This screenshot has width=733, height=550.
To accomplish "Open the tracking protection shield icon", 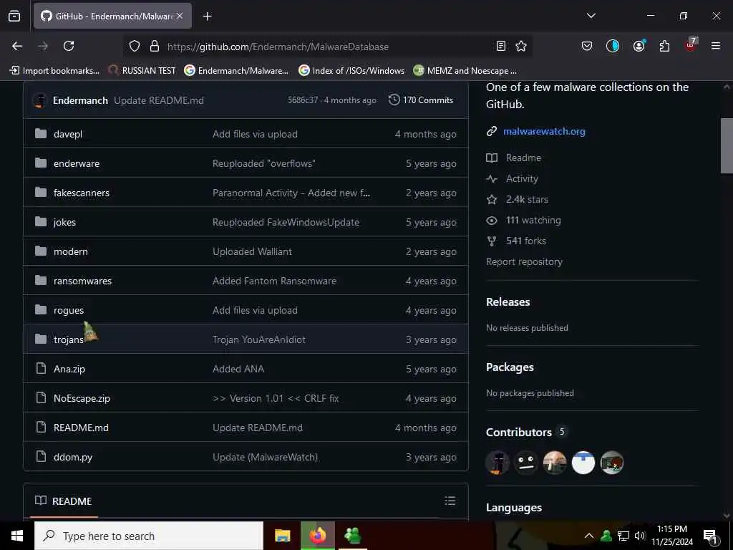I will [x=135, y=46].
